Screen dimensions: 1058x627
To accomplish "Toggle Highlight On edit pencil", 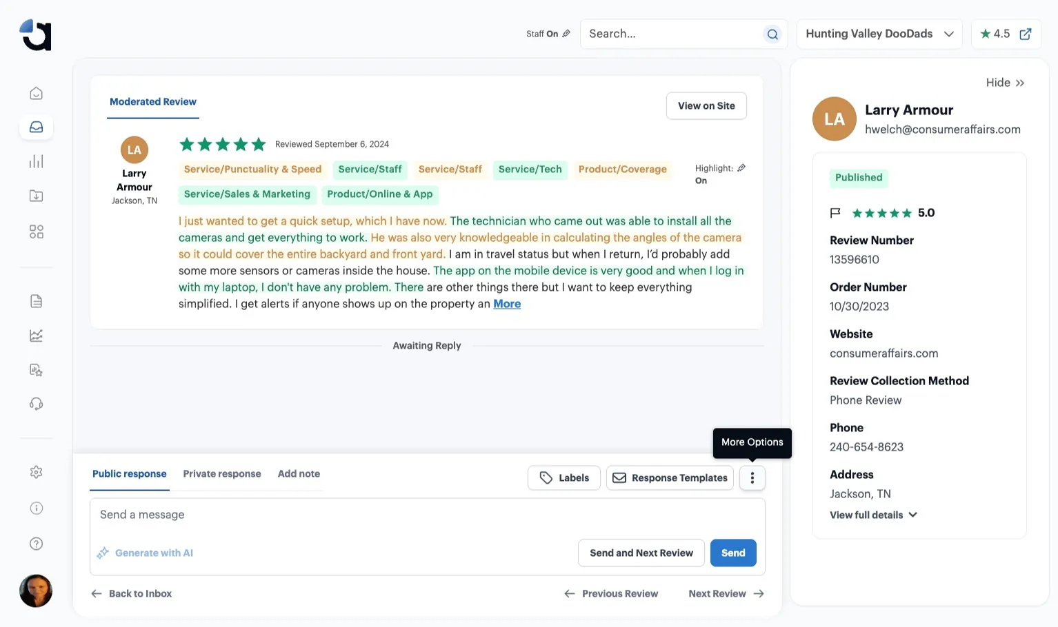I will point(741,168).
